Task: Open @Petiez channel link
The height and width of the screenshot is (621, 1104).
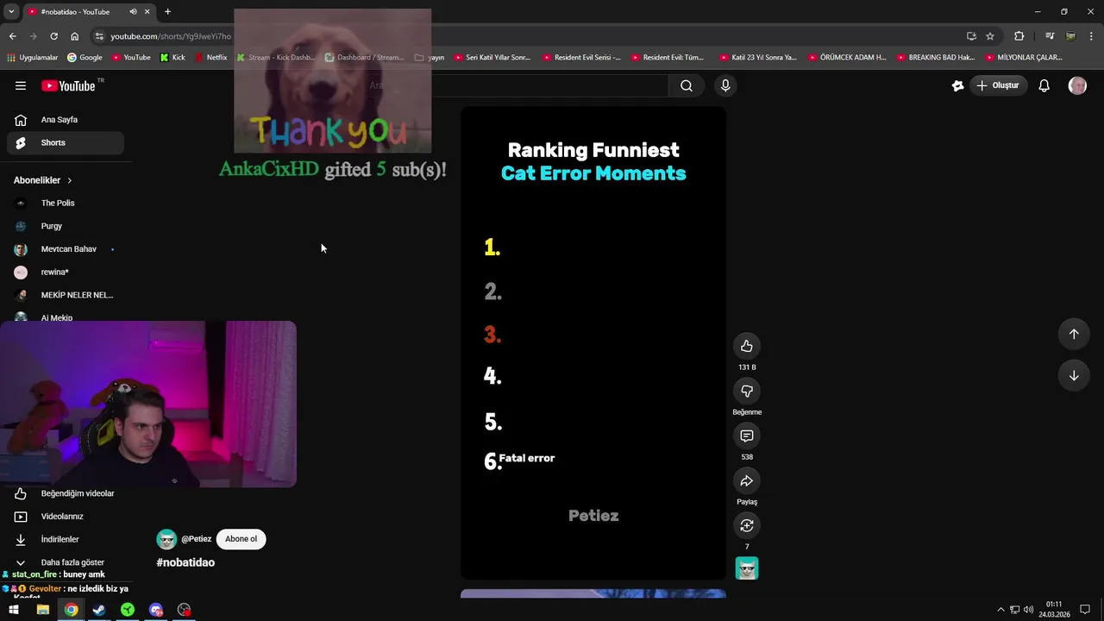Action: [196, 539]
